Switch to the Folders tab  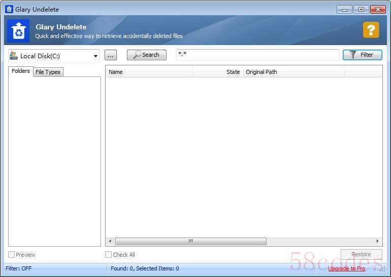pos(21,71)
